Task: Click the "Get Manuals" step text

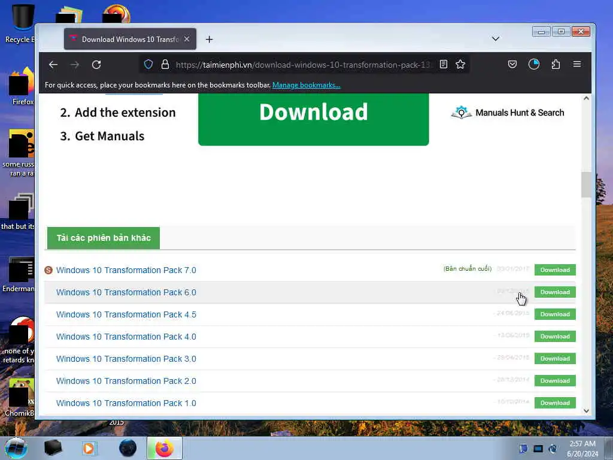Action: pos(110,136)
